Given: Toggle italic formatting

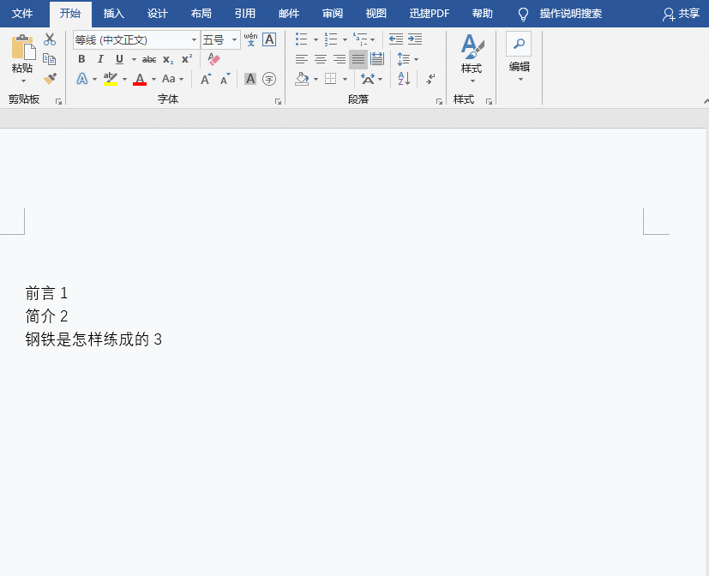Looking at the screenshot, I should (x=100, y=59).
